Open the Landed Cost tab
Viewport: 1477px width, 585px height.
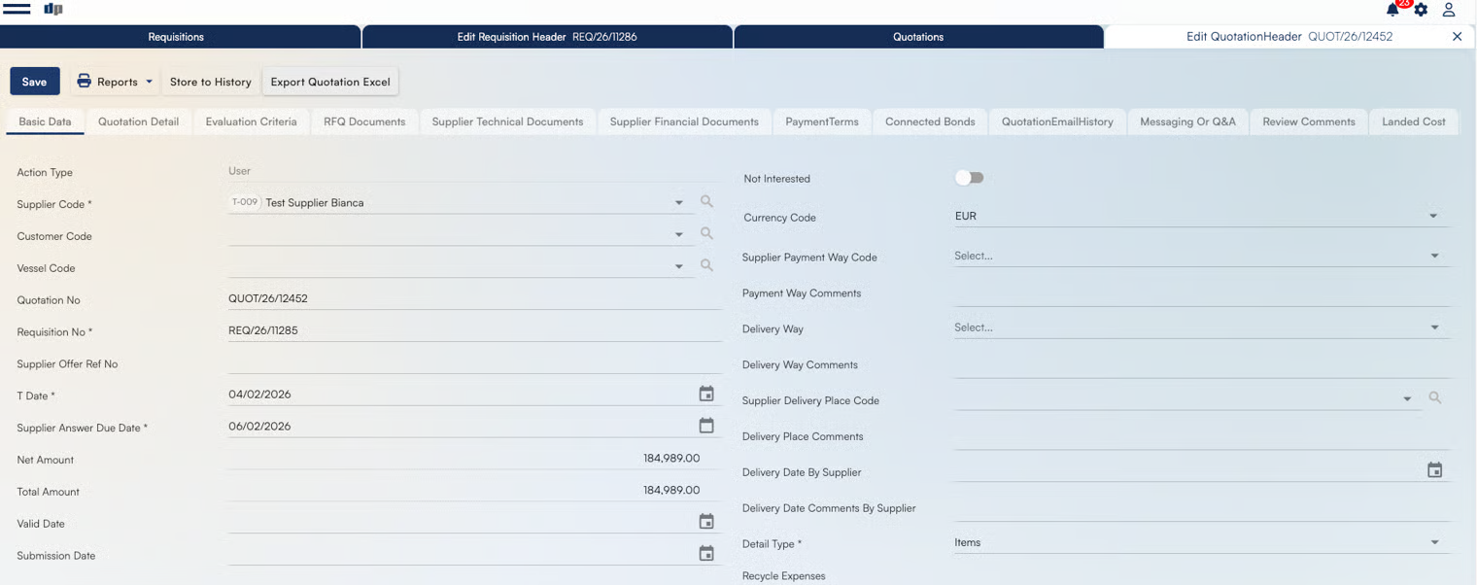[1413, 122]
